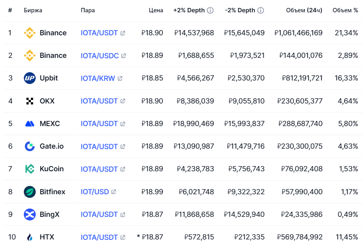This screenshot has width=363, height=245.
Task: Click external link icon beside OKX IOTA/USDT
Action: (123, 101)
